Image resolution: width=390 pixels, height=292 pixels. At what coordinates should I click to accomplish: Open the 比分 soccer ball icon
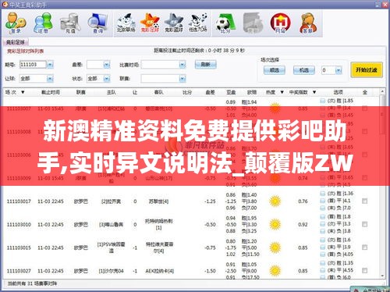click(x=225, y=23)
